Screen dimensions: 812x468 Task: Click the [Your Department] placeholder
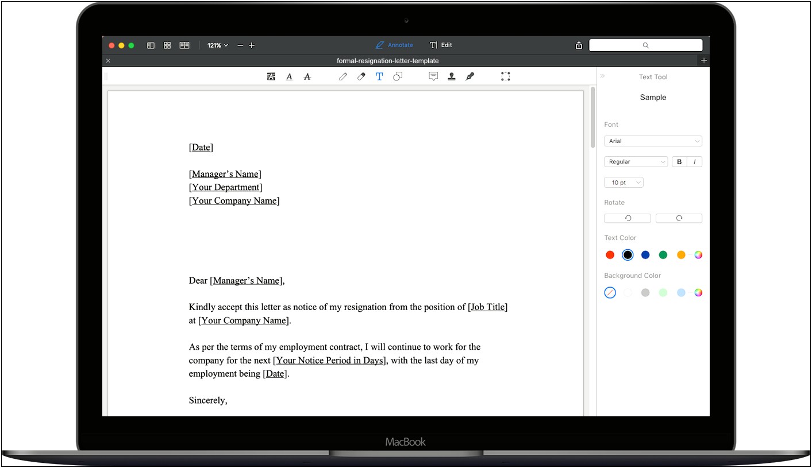225,187
